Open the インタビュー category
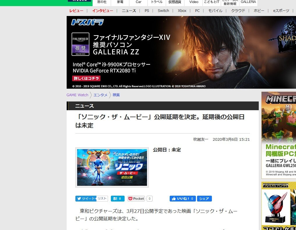This screenshot has height=230, width=296. 102,11
